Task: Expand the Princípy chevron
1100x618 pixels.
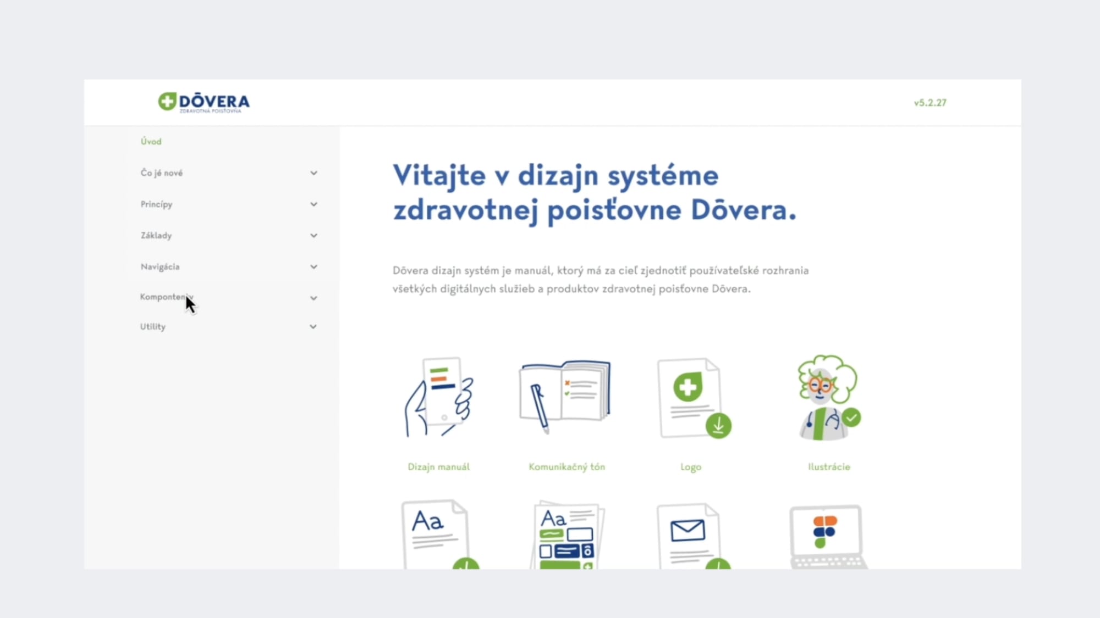Action: pyautogui.click(x=313, y=204)
